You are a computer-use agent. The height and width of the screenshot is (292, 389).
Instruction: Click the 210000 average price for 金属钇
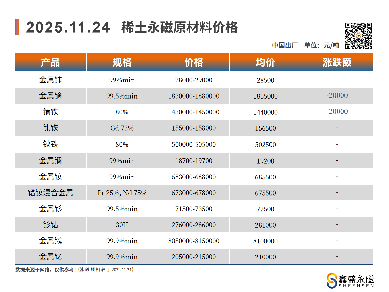(265, 257)
